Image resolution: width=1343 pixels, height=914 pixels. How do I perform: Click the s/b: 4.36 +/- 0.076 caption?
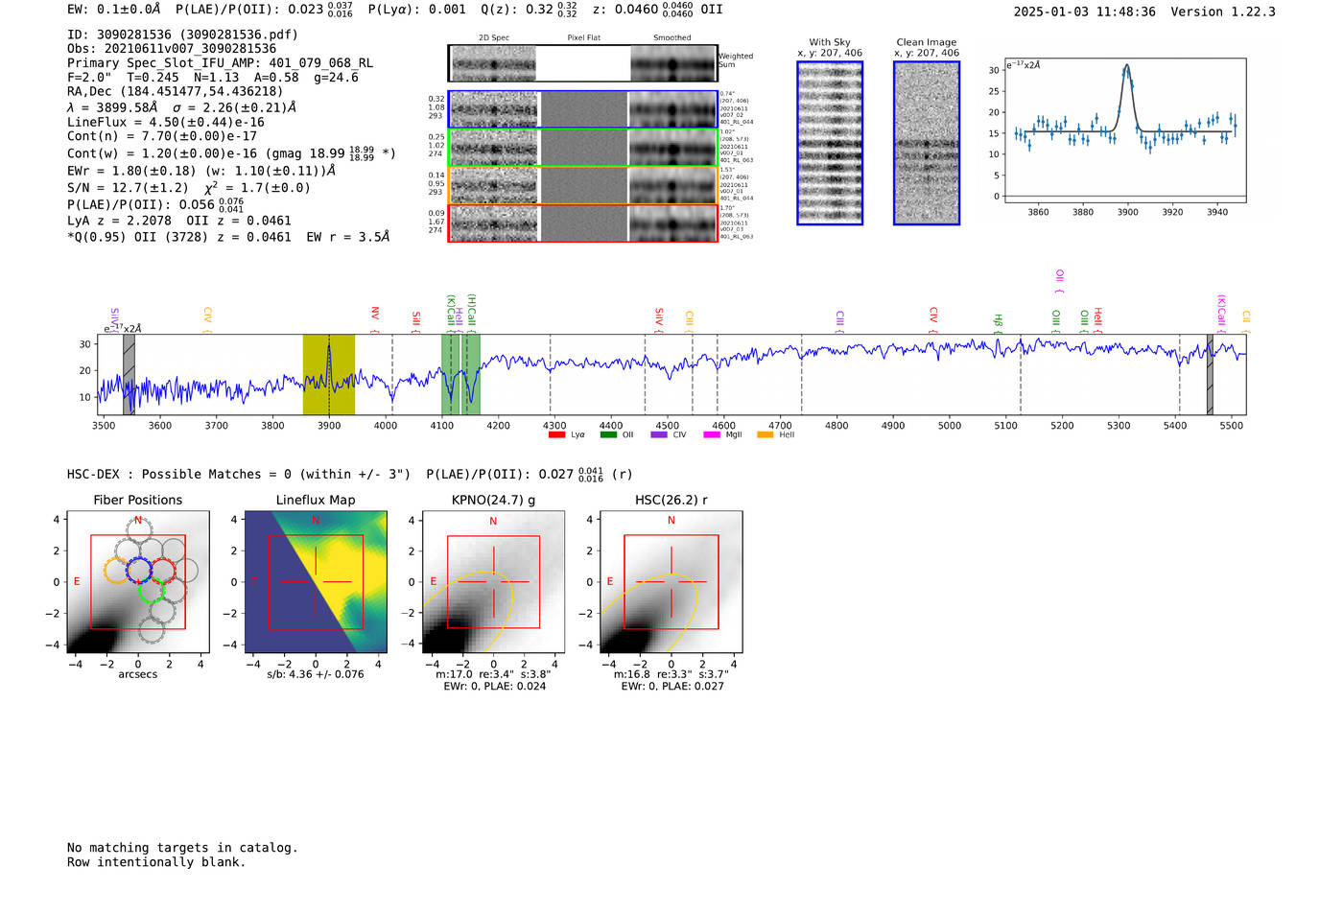click(x=316, y=674)
